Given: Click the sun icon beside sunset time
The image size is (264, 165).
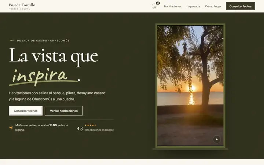Looking at the screenshot, I should pos(11,128).
